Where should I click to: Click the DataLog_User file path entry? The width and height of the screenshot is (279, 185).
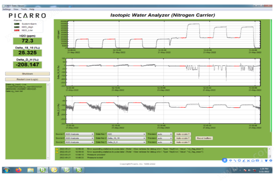coord(24,88)
